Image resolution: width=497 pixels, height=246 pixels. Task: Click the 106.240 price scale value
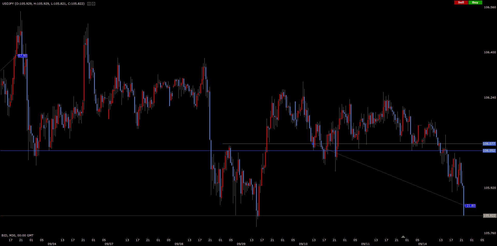(490, 98)
